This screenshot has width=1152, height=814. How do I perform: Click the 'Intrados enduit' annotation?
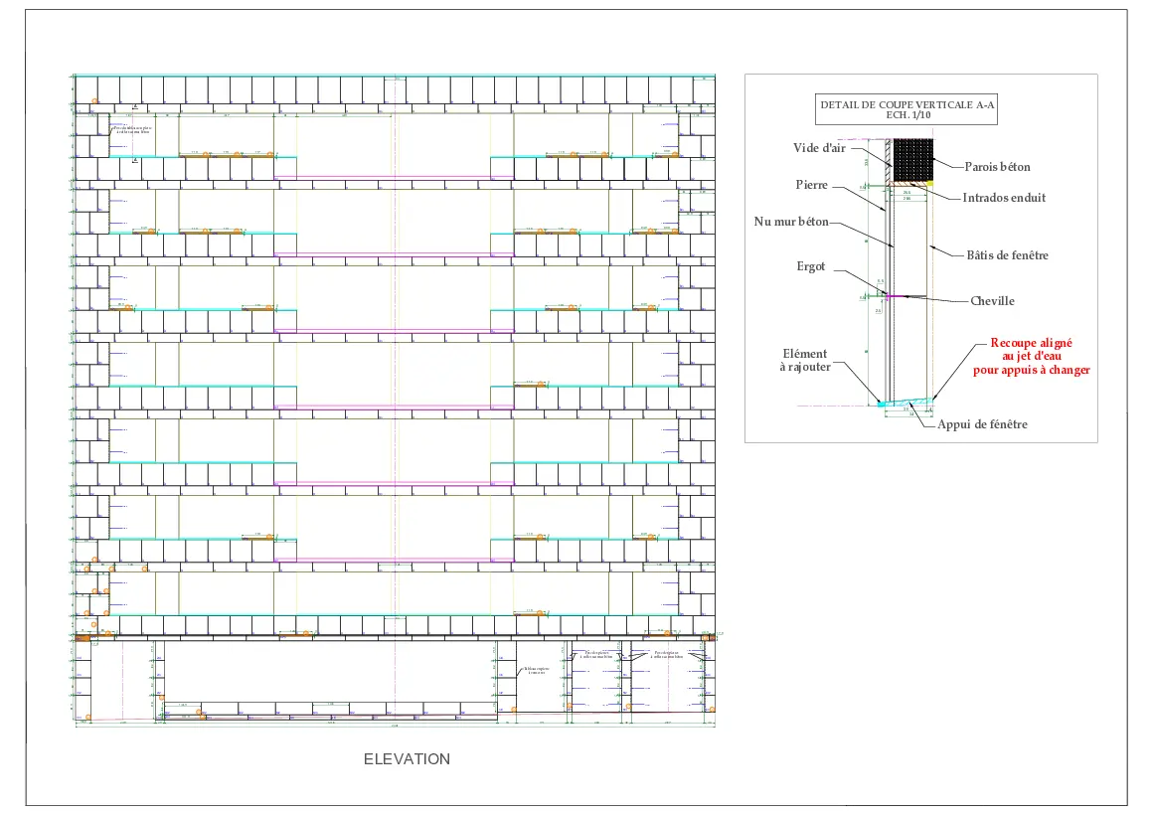(x=1004, y=198)
